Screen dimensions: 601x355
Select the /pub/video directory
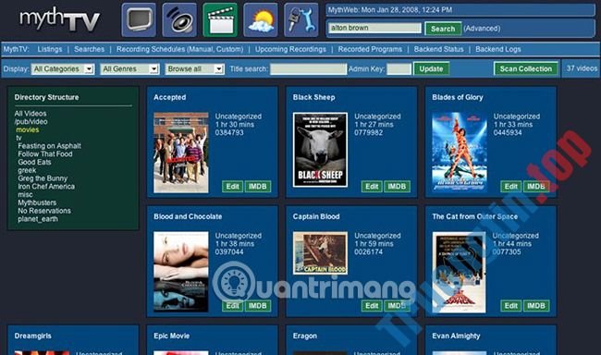click(x=31, y=121)
